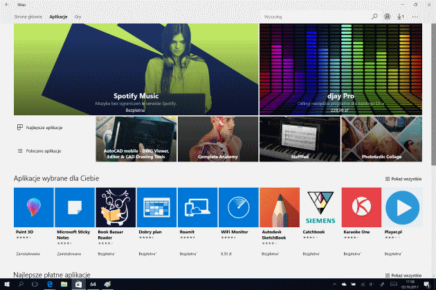Open the Dobry plan app tile
Screen dimensions: 436x290
click(156, 207)
